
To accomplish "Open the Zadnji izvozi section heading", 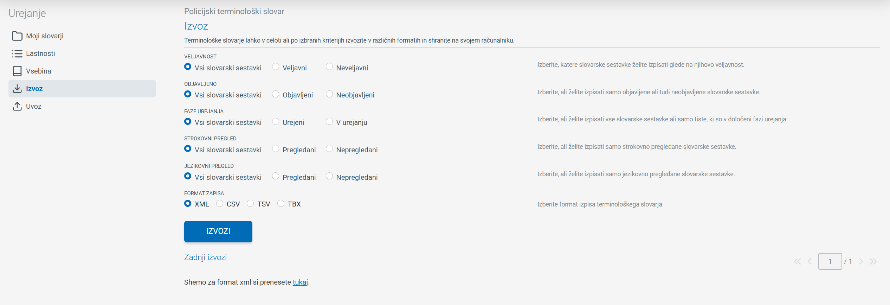I will click(205, 257).
